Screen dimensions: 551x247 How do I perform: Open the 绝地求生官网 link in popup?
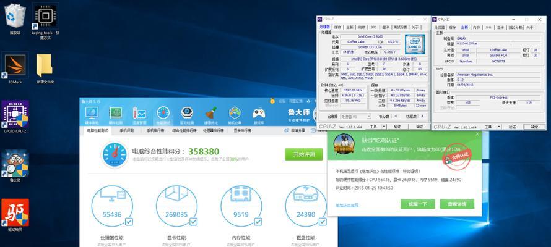[x=347, y=205]
